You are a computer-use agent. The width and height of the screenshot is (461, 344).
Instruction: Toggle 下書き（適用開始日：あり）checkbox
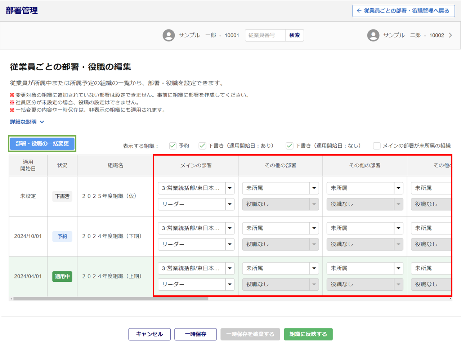point(202,146)
